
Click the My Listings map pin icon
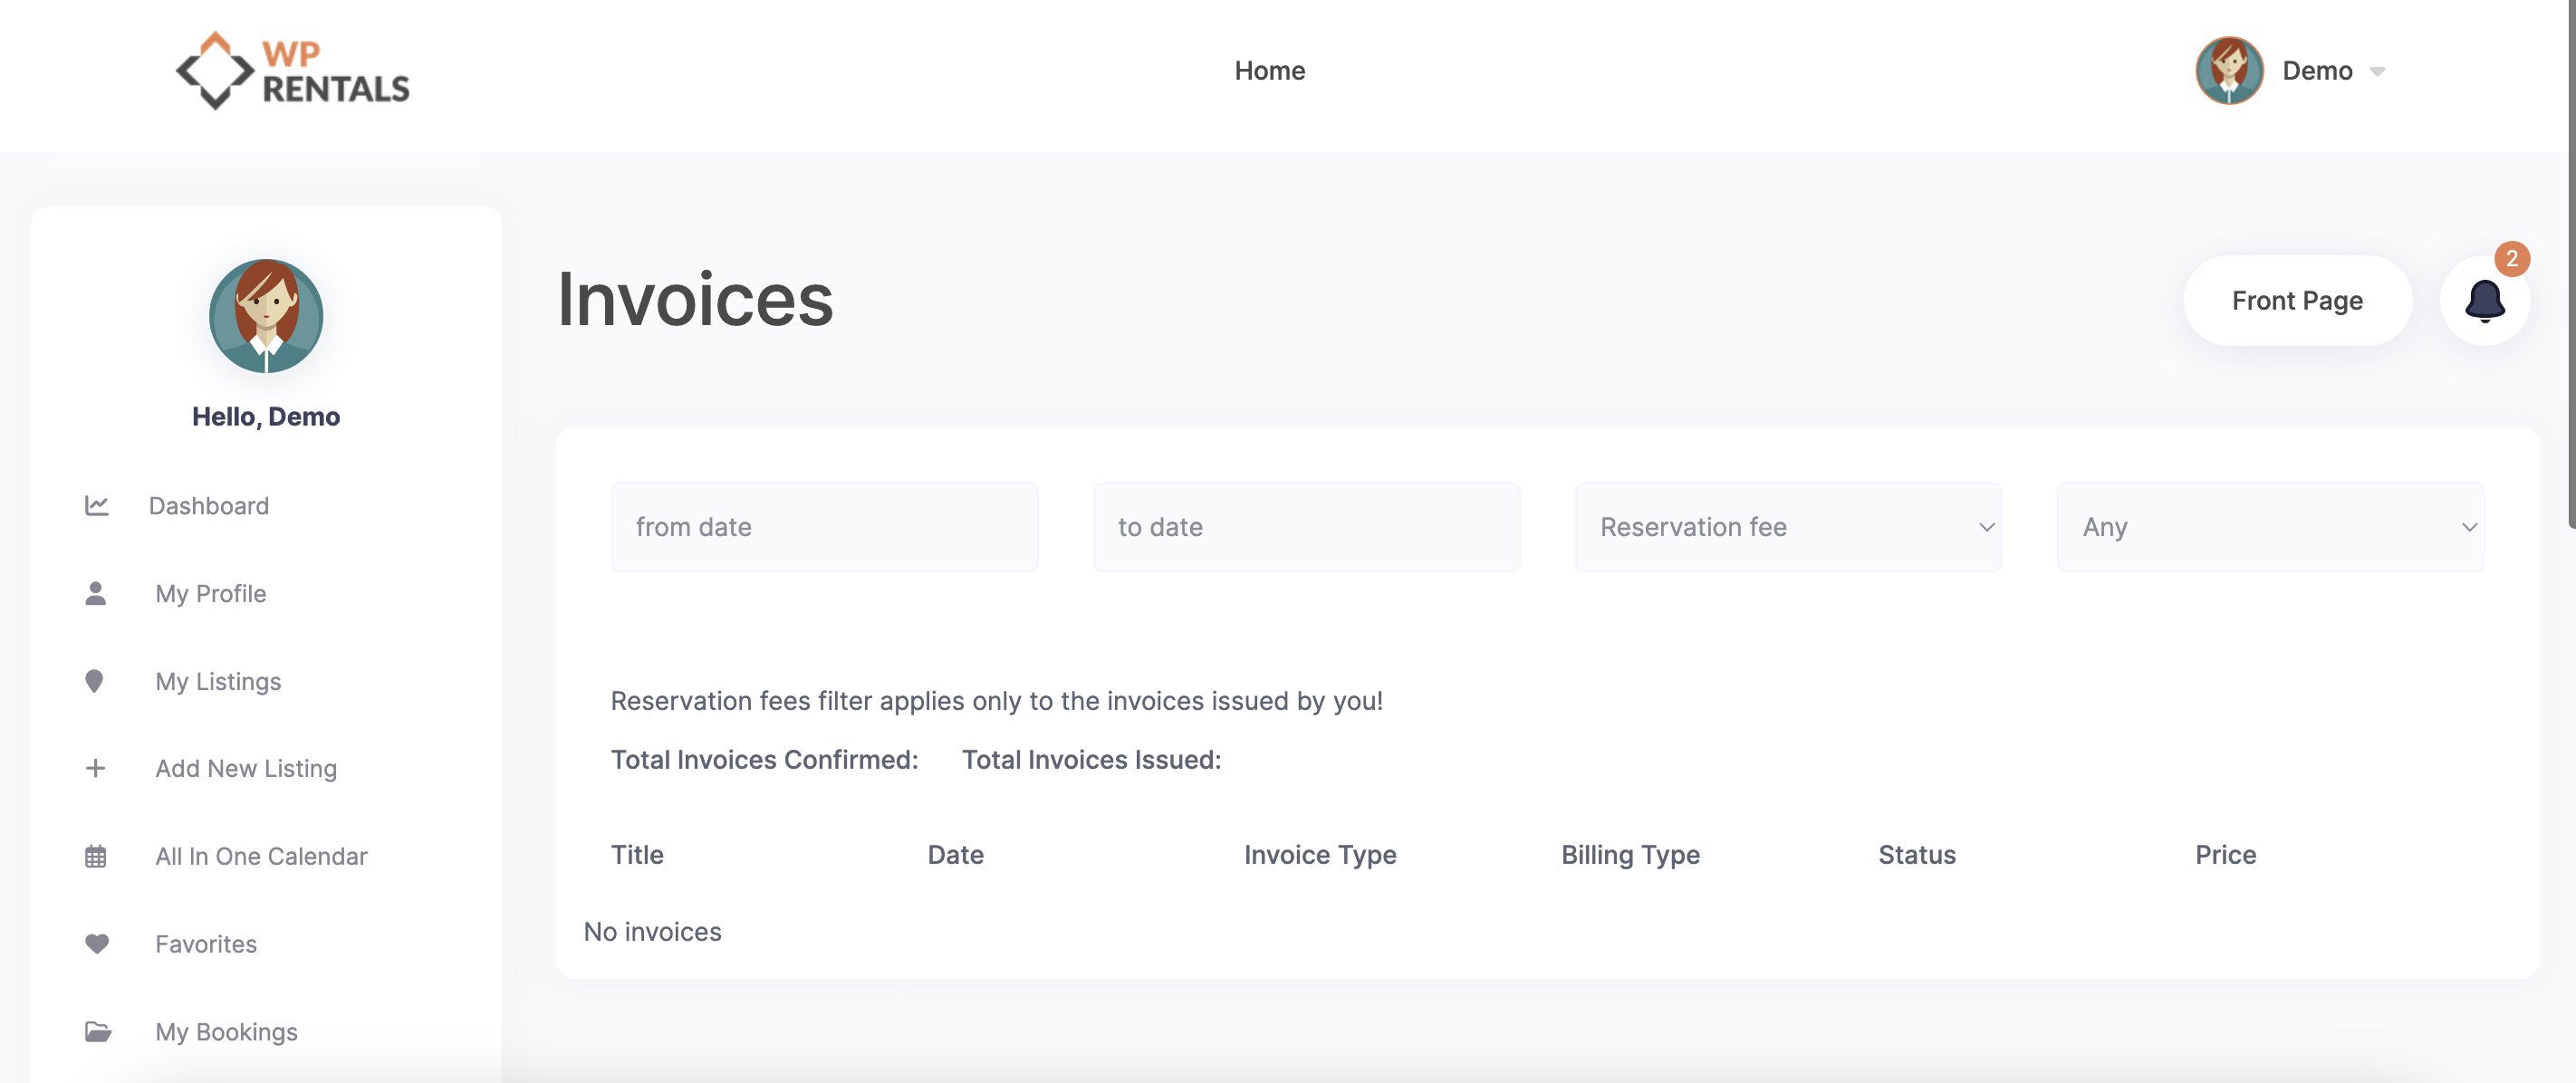pos(94,681)
